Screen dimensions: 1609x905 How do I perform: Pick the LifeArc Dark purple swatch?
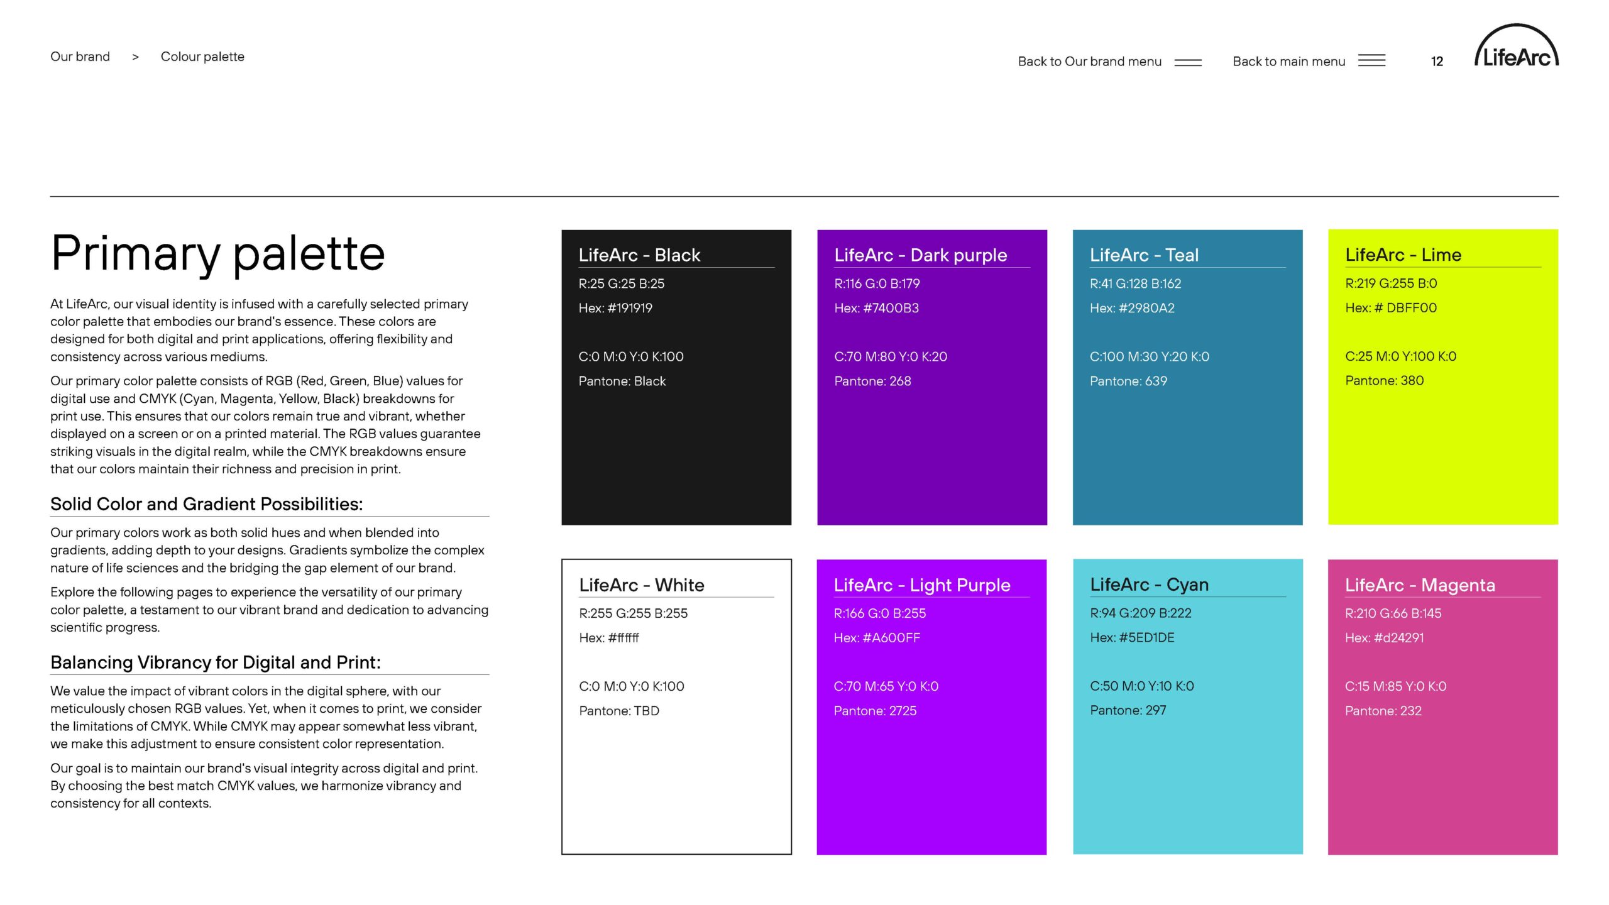pos(932,377)
